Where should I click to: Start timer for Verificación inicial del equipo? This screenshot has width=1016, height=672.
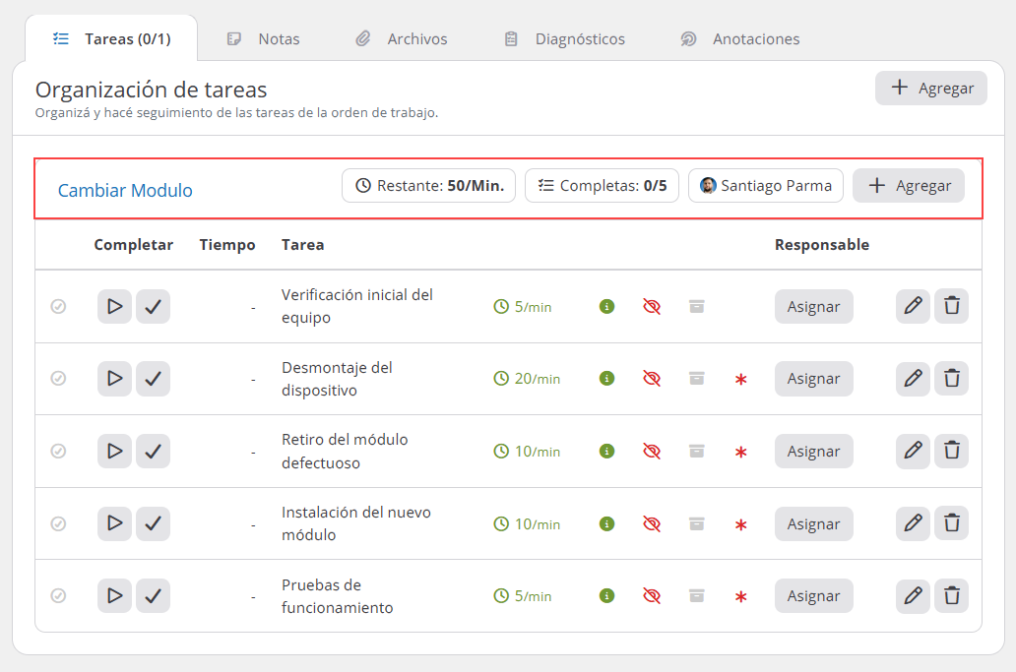pyautogui.click(x=114, y=306)
